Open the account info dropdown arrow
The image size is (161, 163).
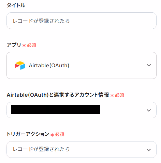click(x=149, y=110)
